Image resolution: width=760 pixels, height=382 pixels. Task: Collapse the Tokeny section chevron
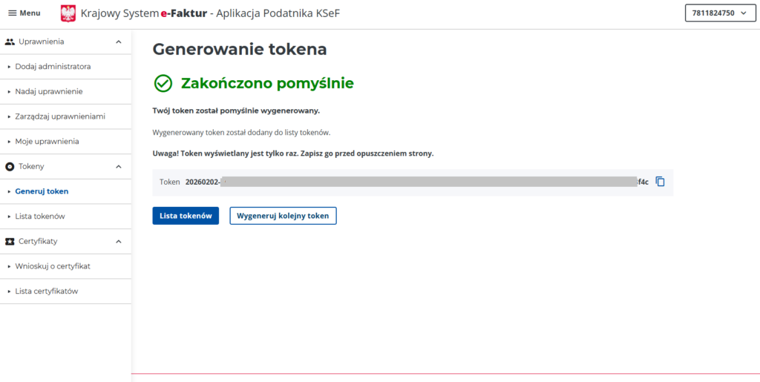[x=119, y=166]
